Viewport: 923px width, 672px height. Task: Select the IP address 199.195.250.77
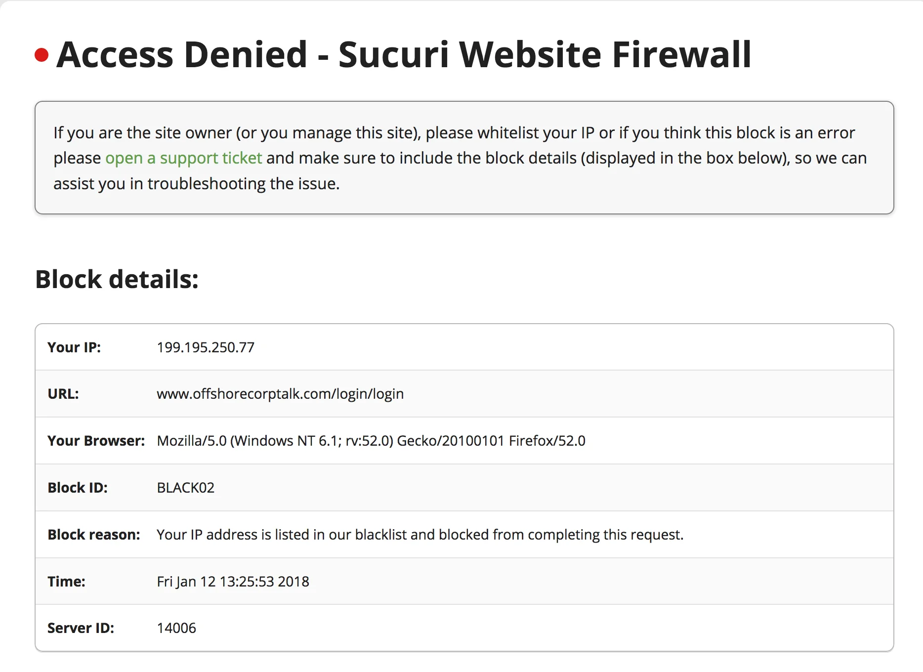point(206,347)
